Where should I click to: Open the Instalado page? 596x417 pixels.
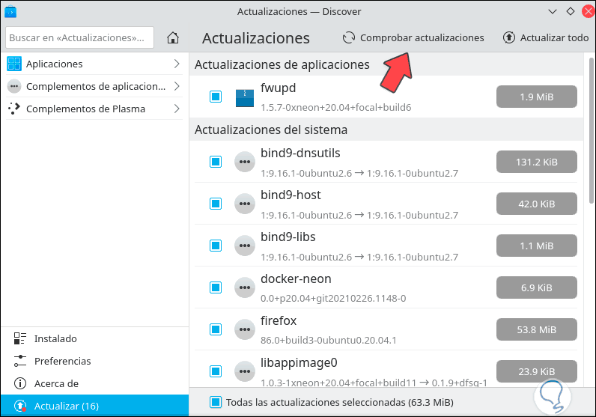coord(94,338)
